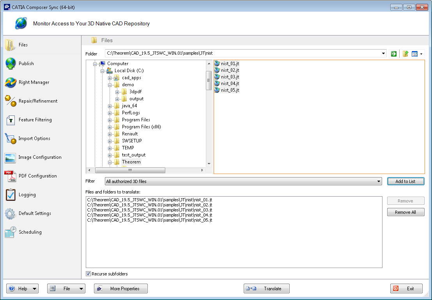Screen dimensions: 432x300
Task: Open the Image Configuration icon
Action: (10, 158)
